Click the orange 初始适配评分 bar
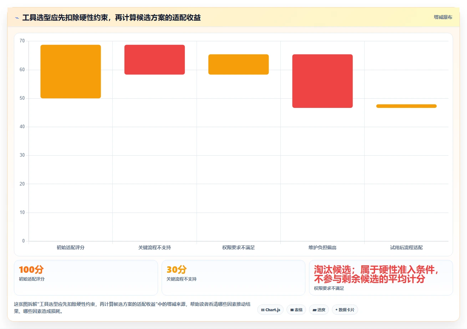467x329 pixels. pyautogui.click(x=71, y=72)
